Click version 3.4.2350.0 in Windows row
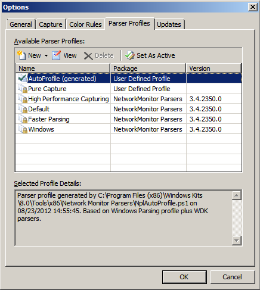Screen dimensions: 260x290 click(x=205, y=129)
